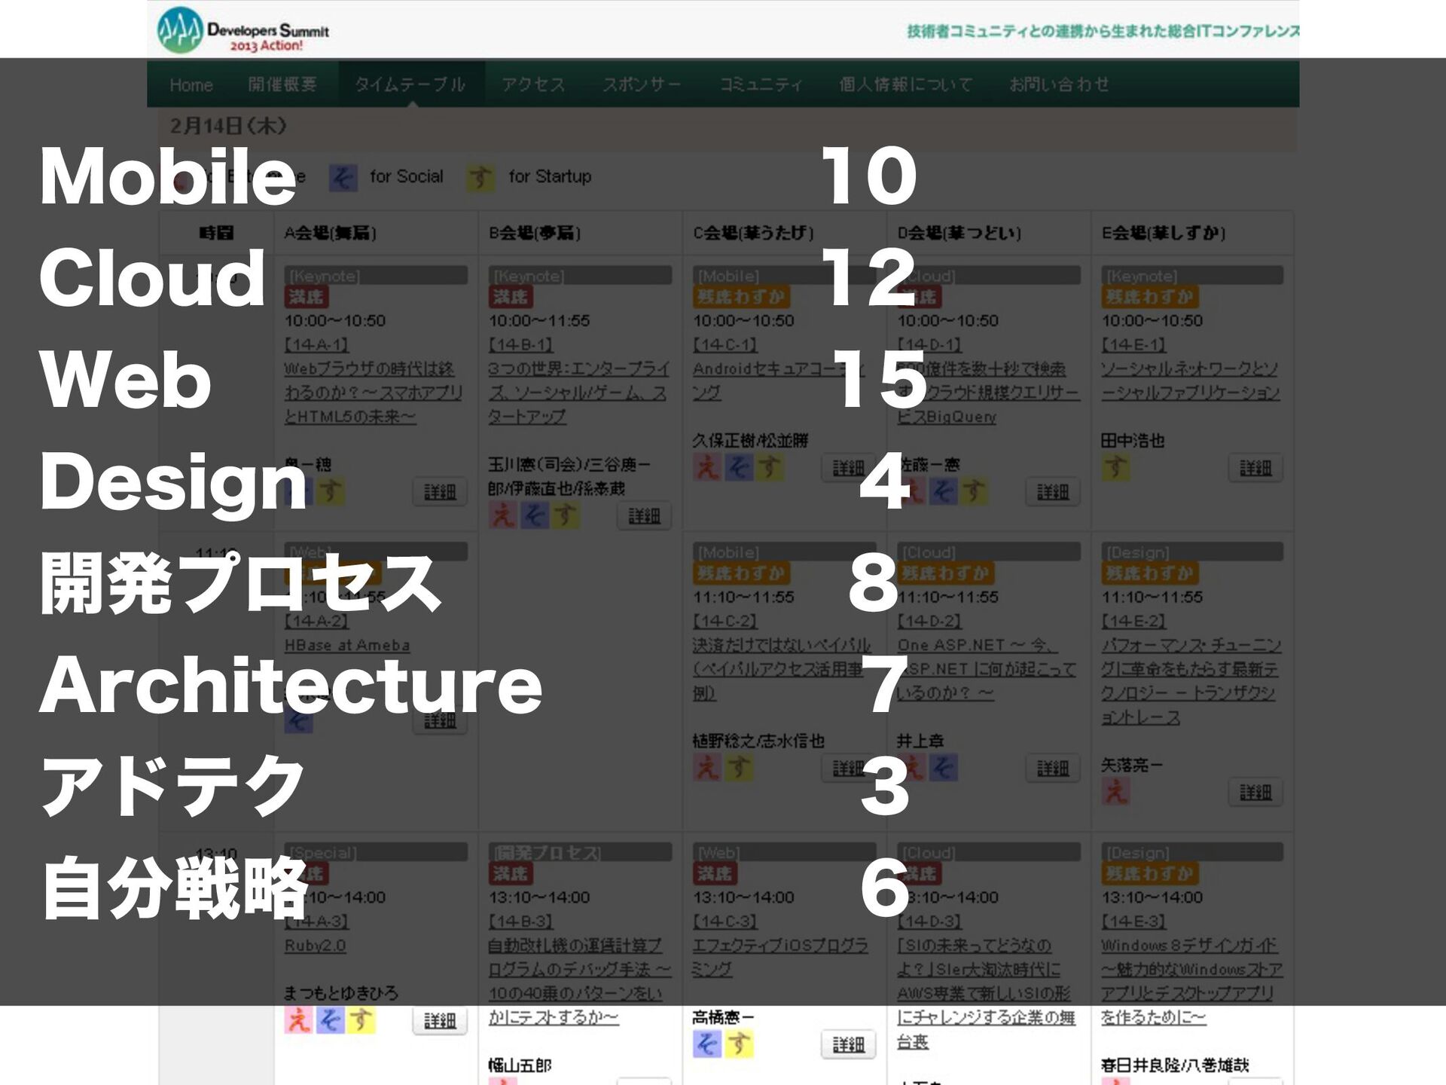The image size is (1446, 1085).
Task: Click the [14-C-2] session code link
Action: click(725, 621)
